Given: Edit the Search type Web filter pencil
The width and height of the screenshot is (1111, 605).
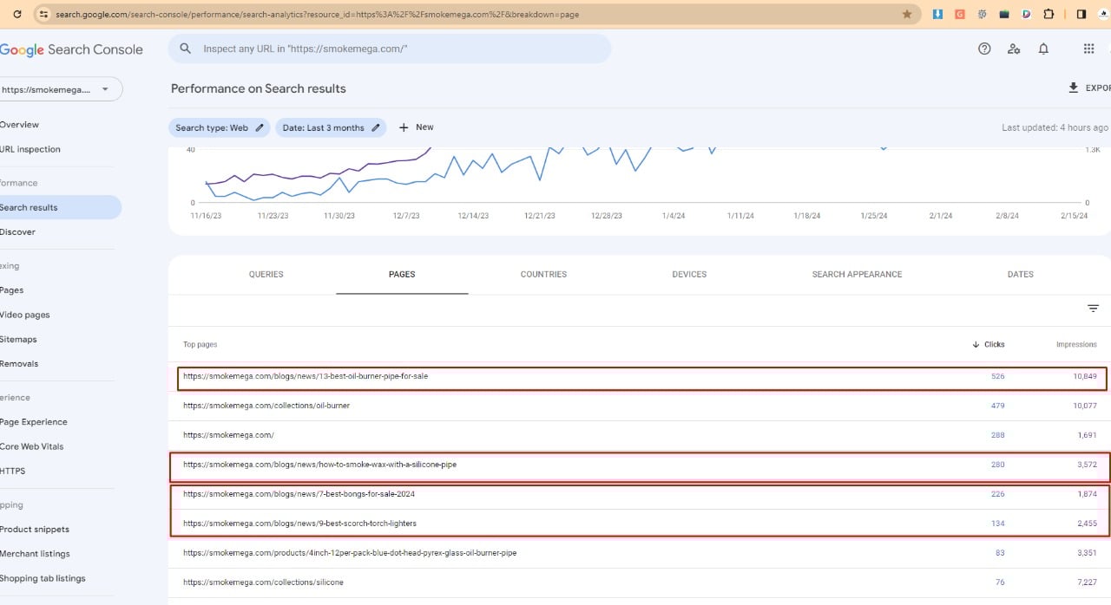Looking at the screenshot, I should pos(258,127).
